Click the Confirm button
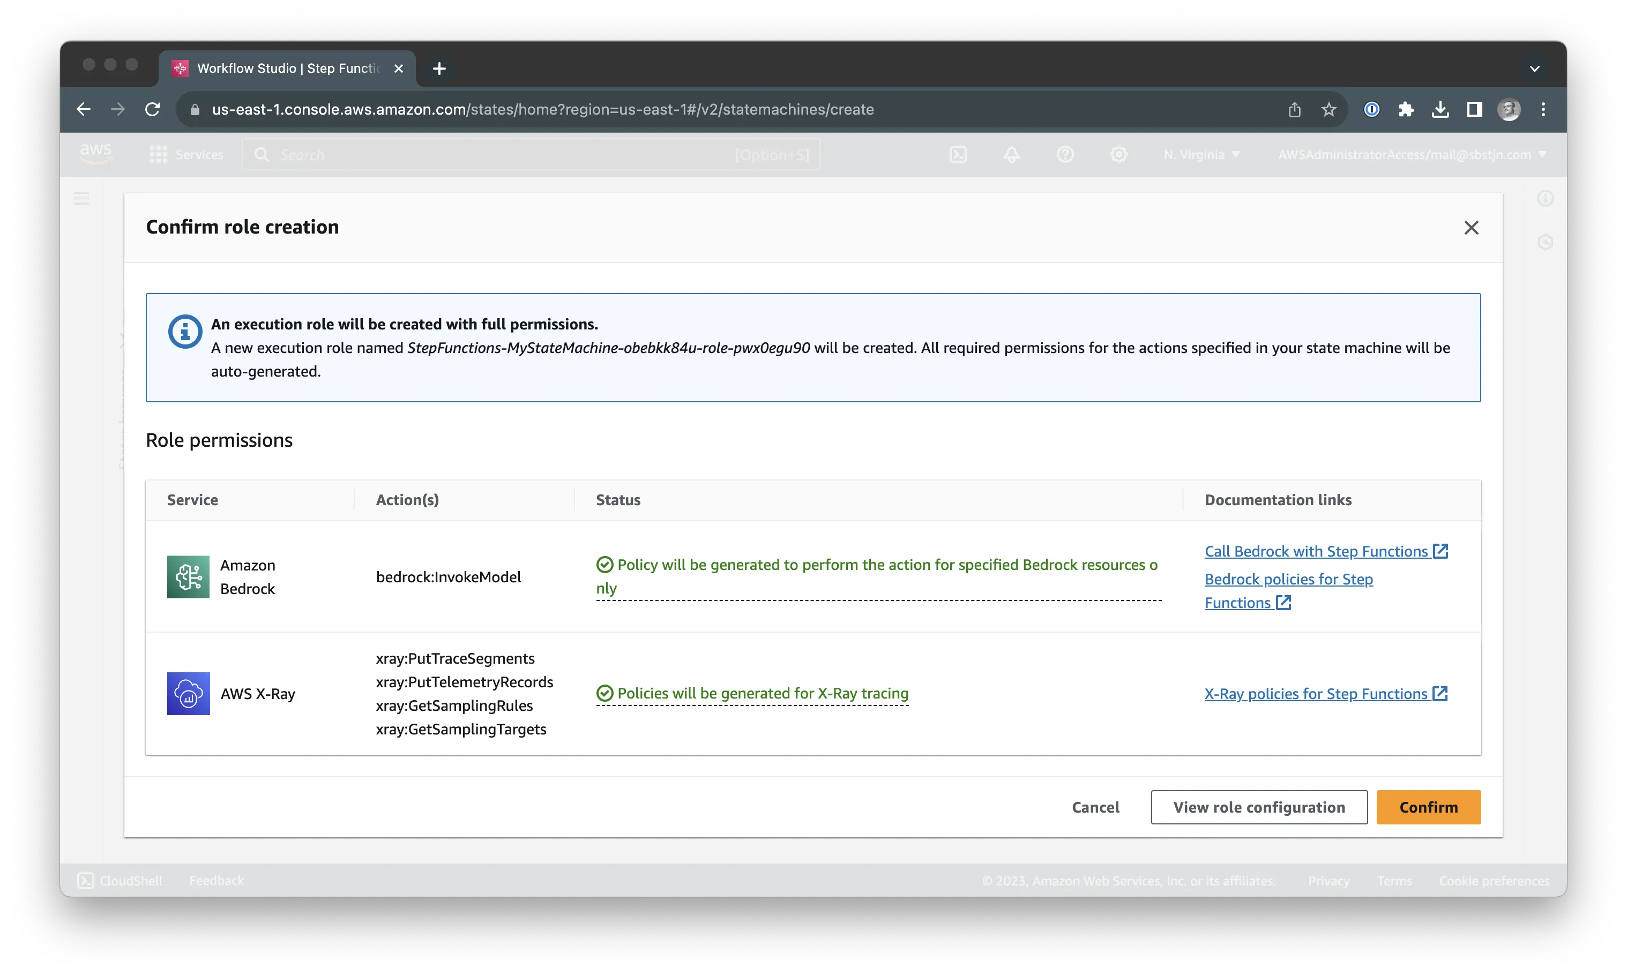This screenshot has height=976, width=1627. (1428, 807)
